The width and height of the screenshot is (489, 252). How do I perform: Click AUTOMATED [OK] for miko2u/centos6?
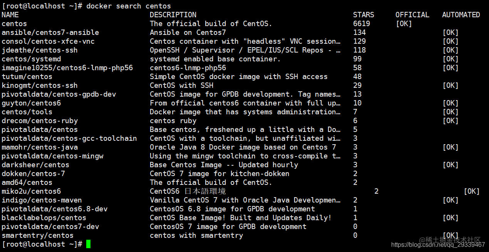472,191
